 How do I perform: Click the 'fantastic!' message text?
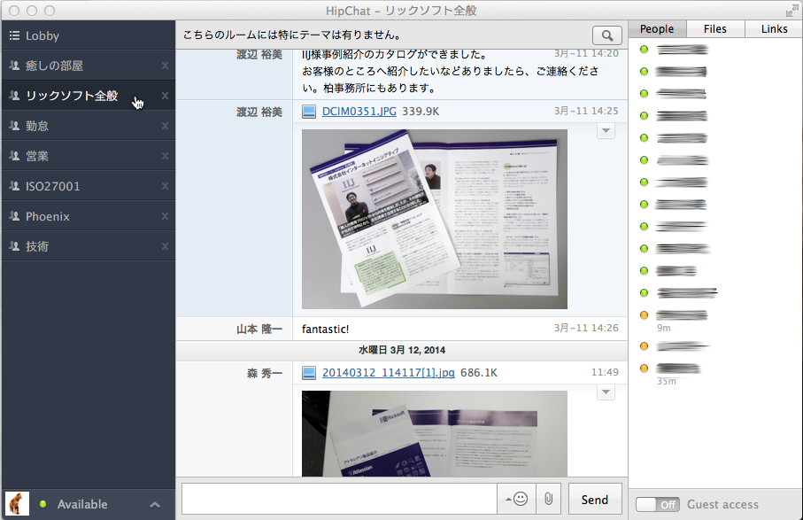click(325, 329)
